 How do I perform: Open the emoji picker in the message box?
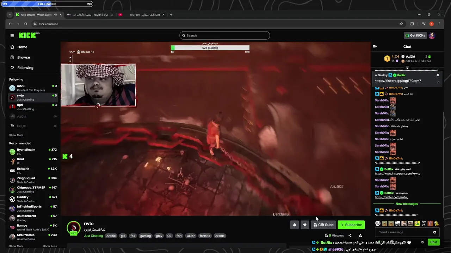click(434, 232)
